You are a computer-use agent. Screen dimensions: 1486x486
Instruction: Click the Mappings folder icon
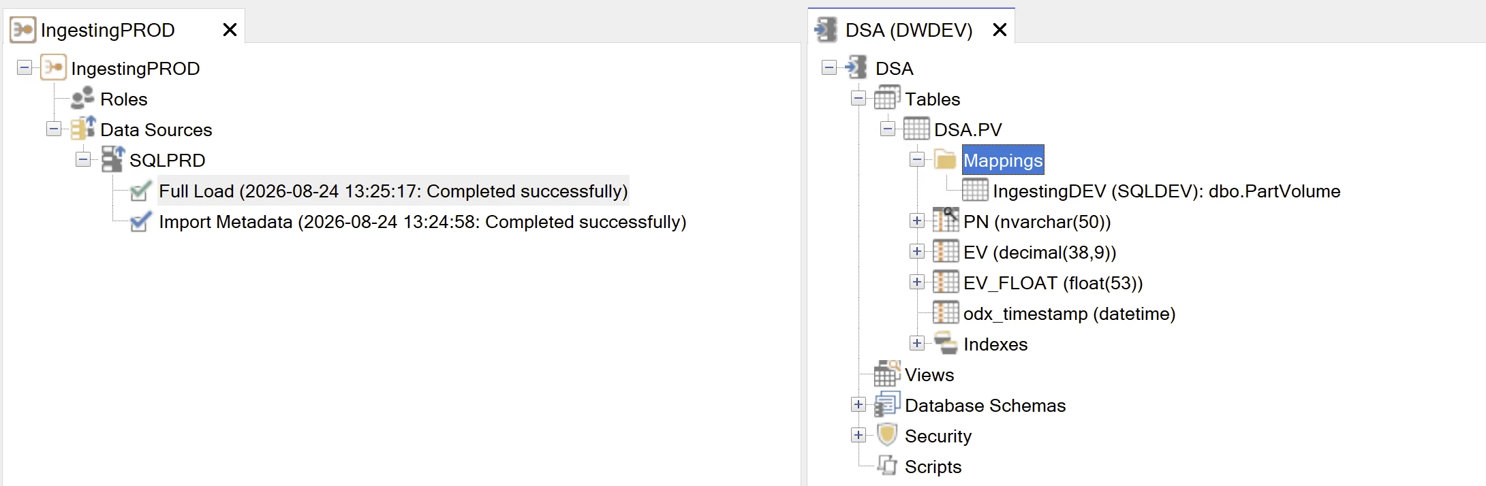click(946, 160)
